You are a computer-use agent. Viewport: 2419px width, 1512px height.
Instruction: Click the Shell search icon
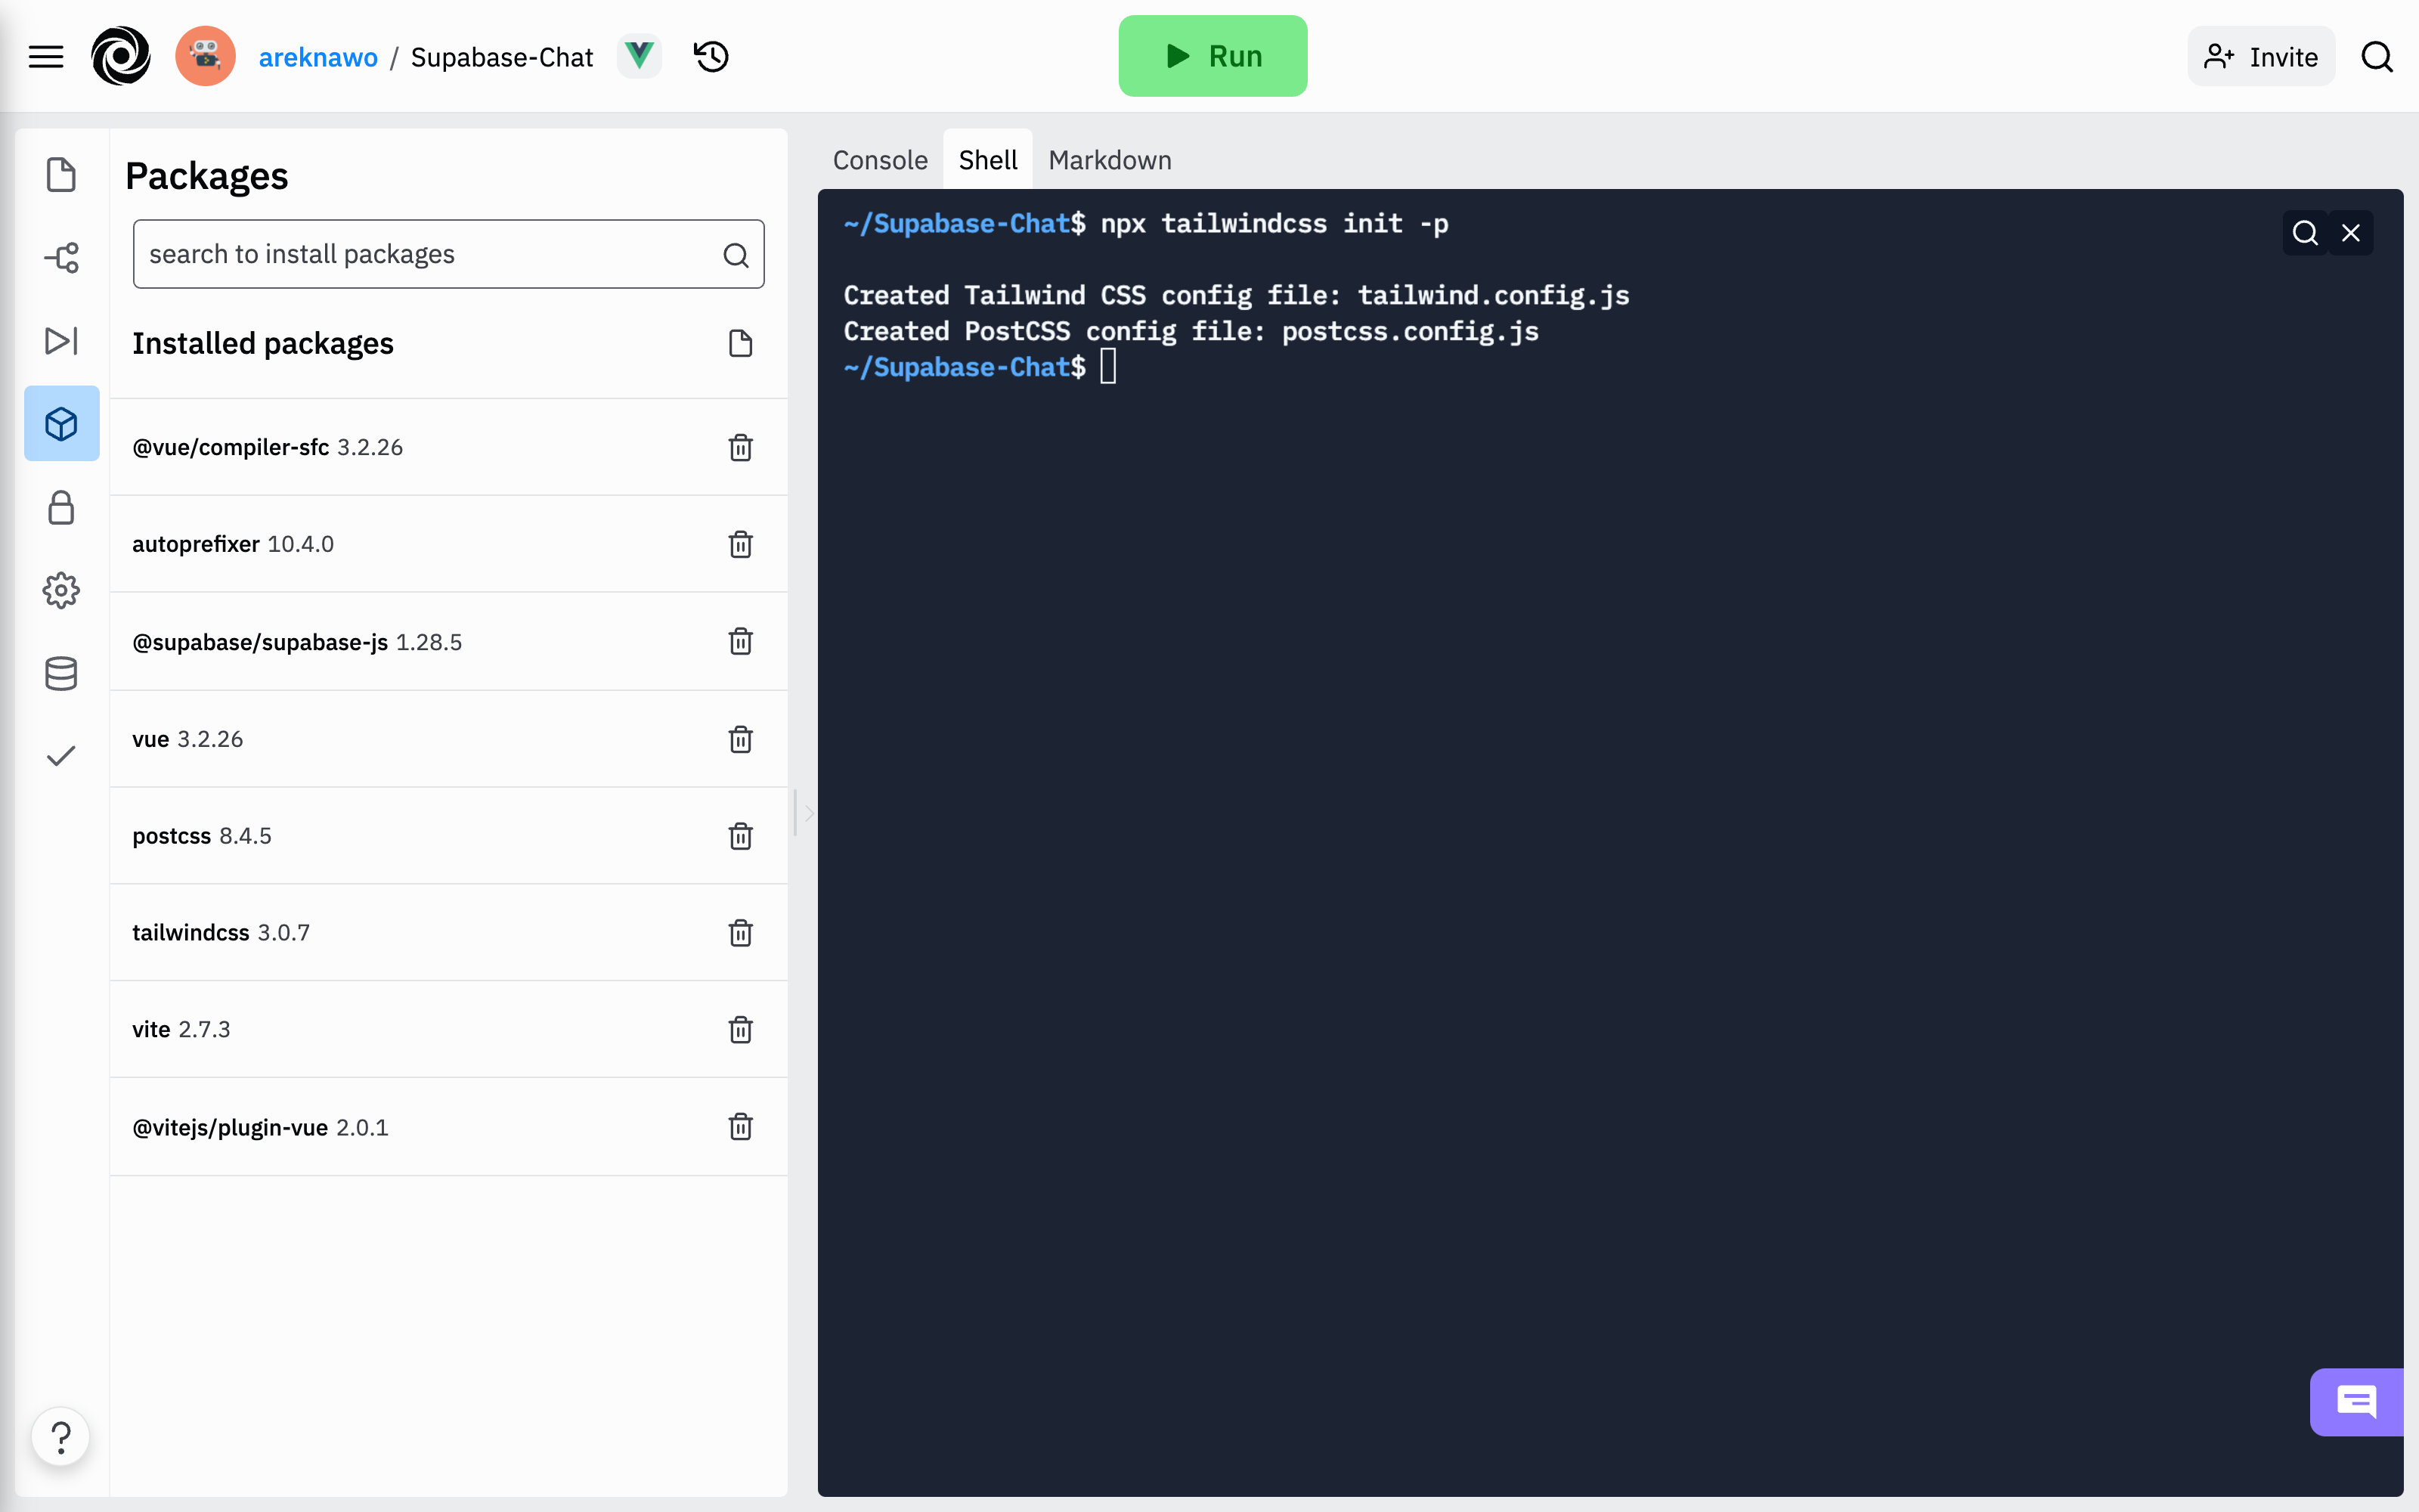click(x=2304, y=231)
